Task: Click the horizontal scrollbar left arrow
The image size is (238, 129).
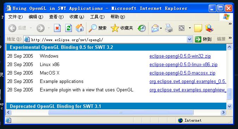Action: (x=8, y=112)
